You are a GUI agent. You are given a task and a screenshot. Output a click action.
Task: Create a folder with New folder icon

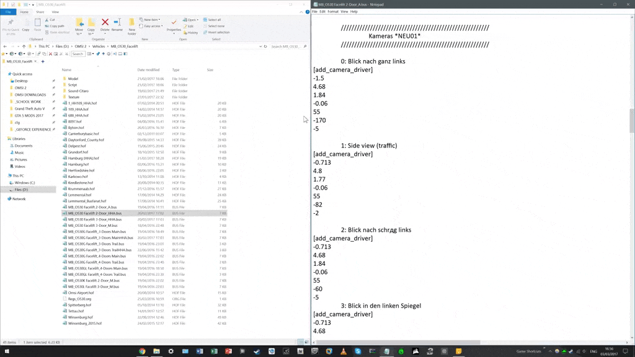[132, 25]
